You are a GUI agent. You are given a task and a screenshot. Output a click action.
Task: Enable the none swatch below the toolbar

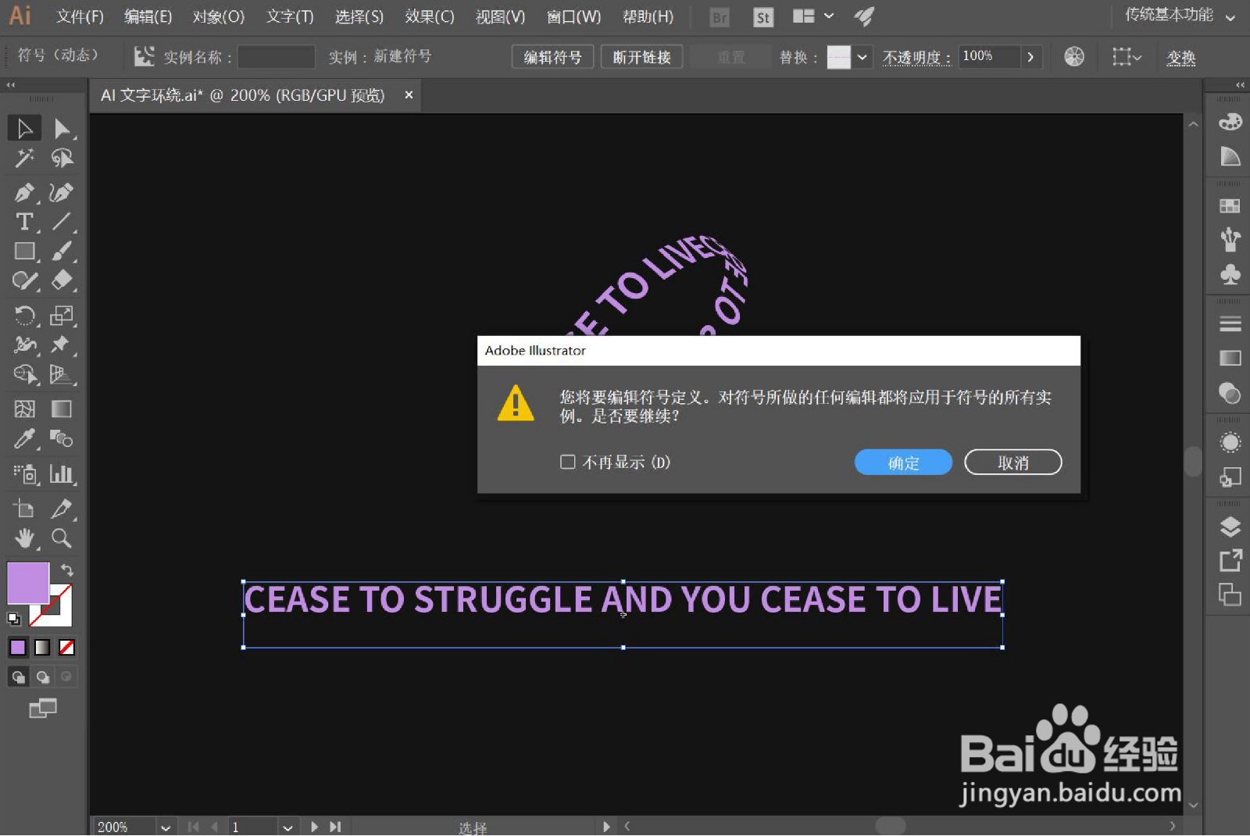pyautogui.click(x=66, y=647)
